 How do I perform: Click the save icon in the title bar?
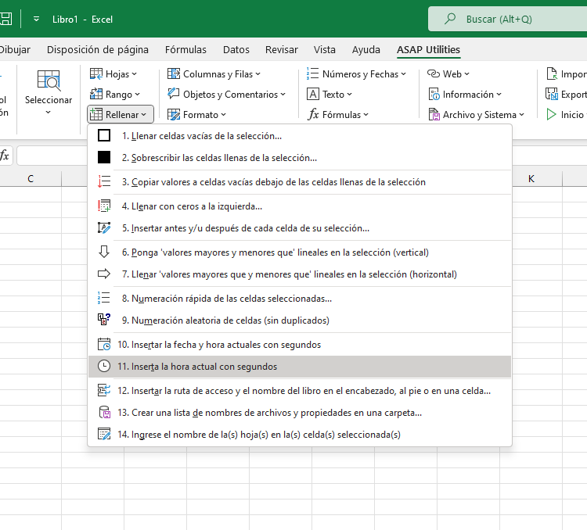click(x=5, y=19)
